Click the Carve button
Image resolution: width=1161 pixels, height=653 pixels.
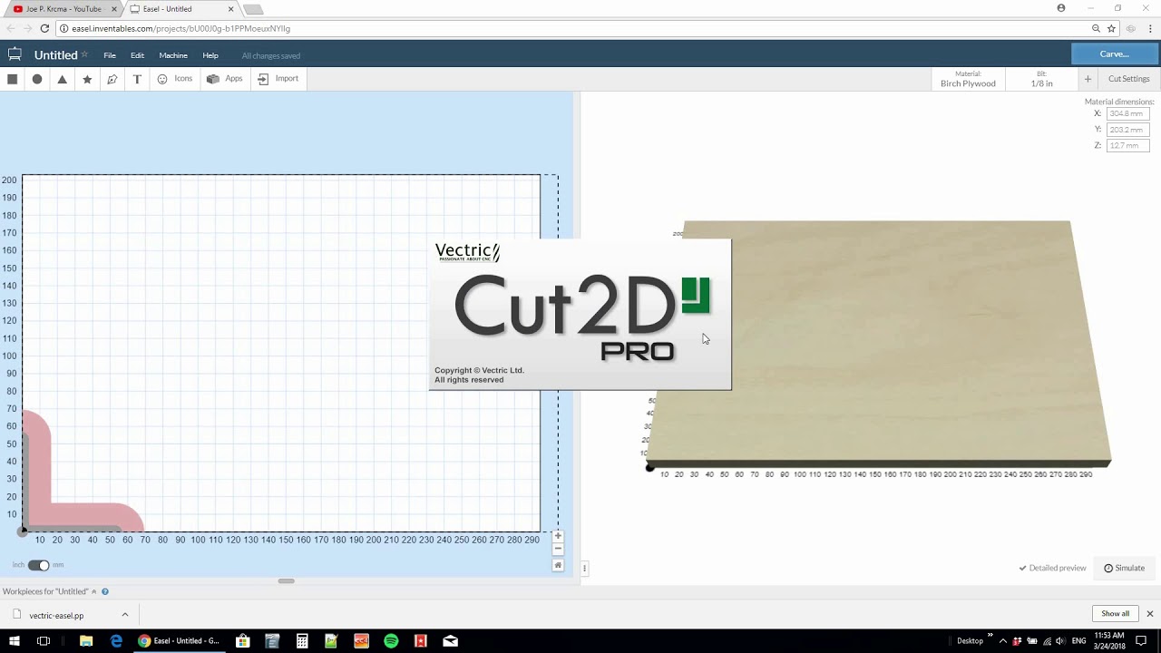(x=1115, y=54)
